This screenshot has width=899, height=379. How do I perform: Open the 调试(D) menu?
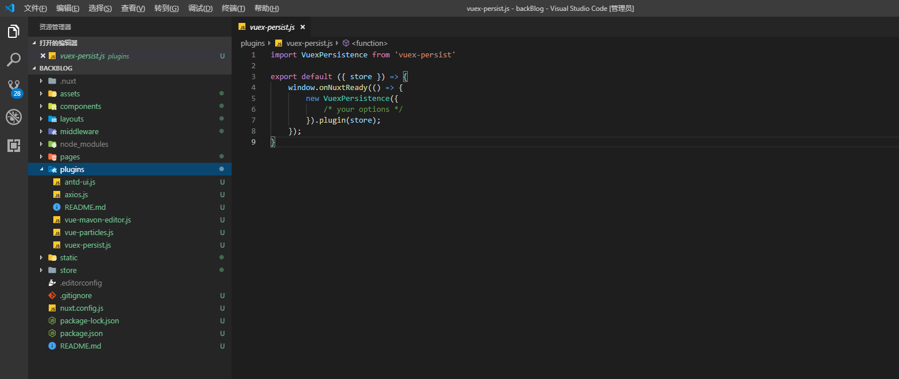[200, 8]
